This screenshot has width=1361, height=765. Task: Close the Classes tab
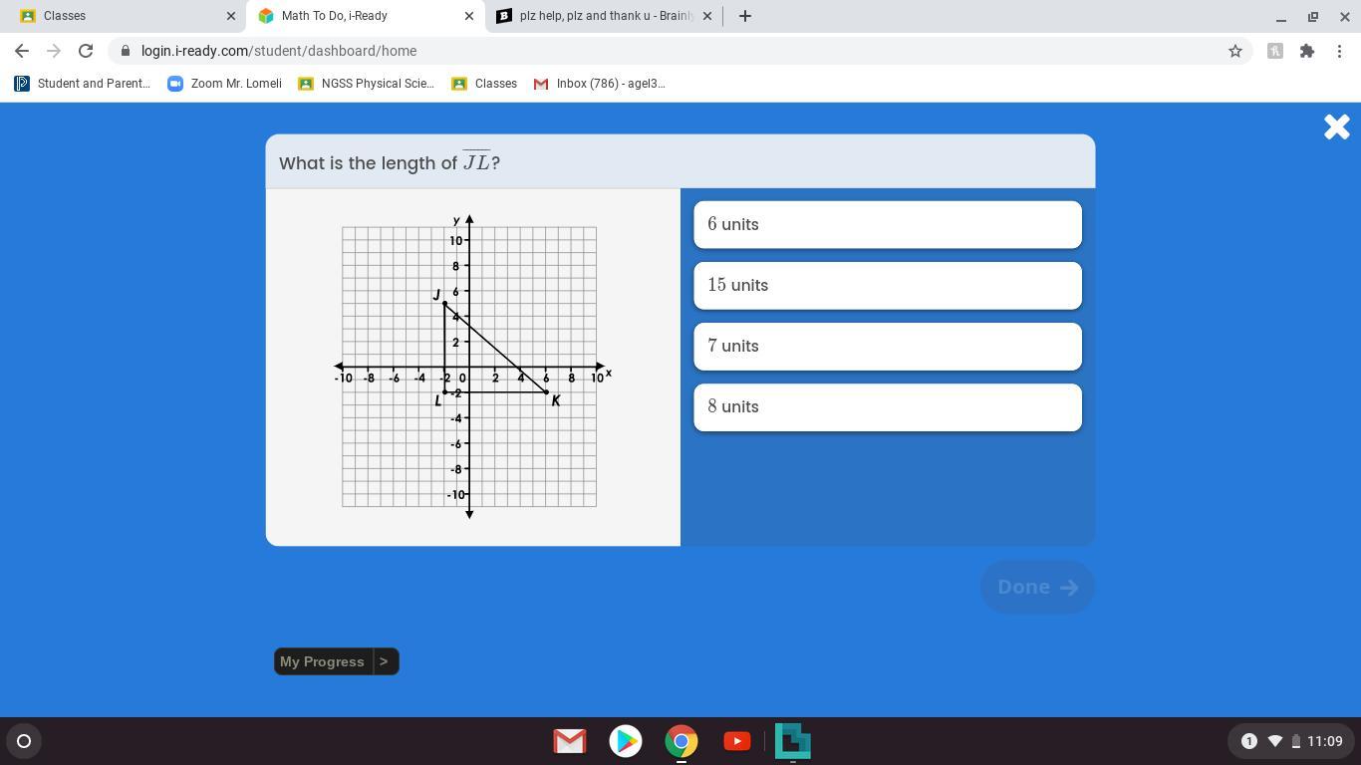(230, 16)
